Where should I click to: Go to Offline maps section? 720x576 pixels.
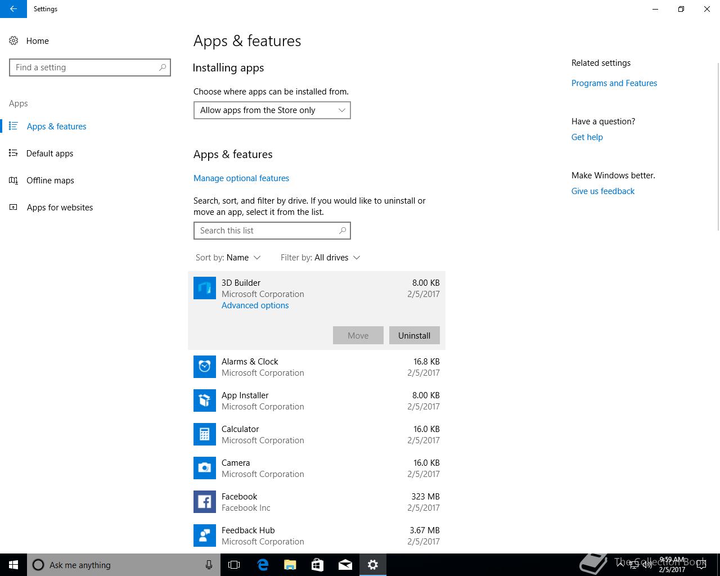tap(50, 180)
